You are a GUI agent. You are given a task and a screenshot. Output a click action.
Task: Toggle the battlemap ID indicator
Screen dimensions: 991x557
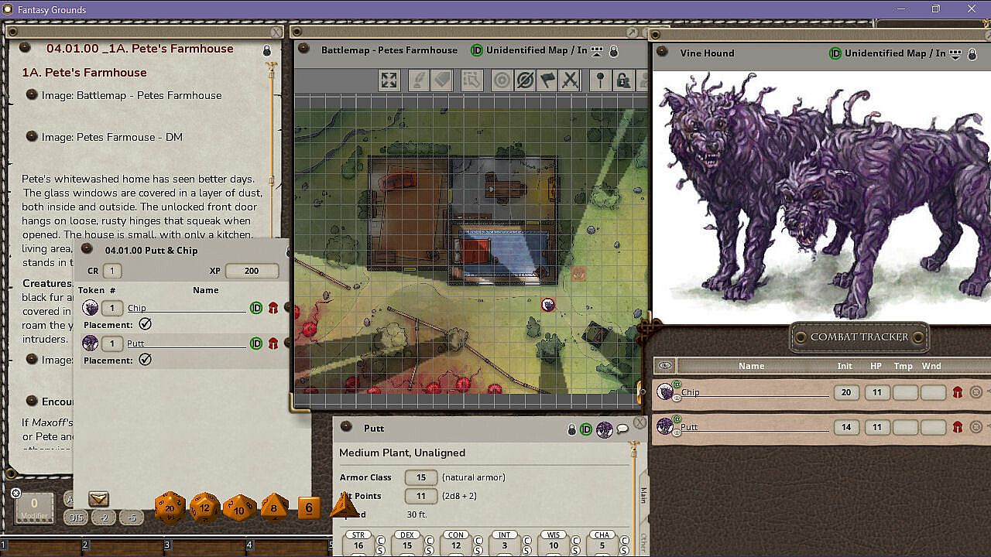pyautogui.click(x=477, y=50)
